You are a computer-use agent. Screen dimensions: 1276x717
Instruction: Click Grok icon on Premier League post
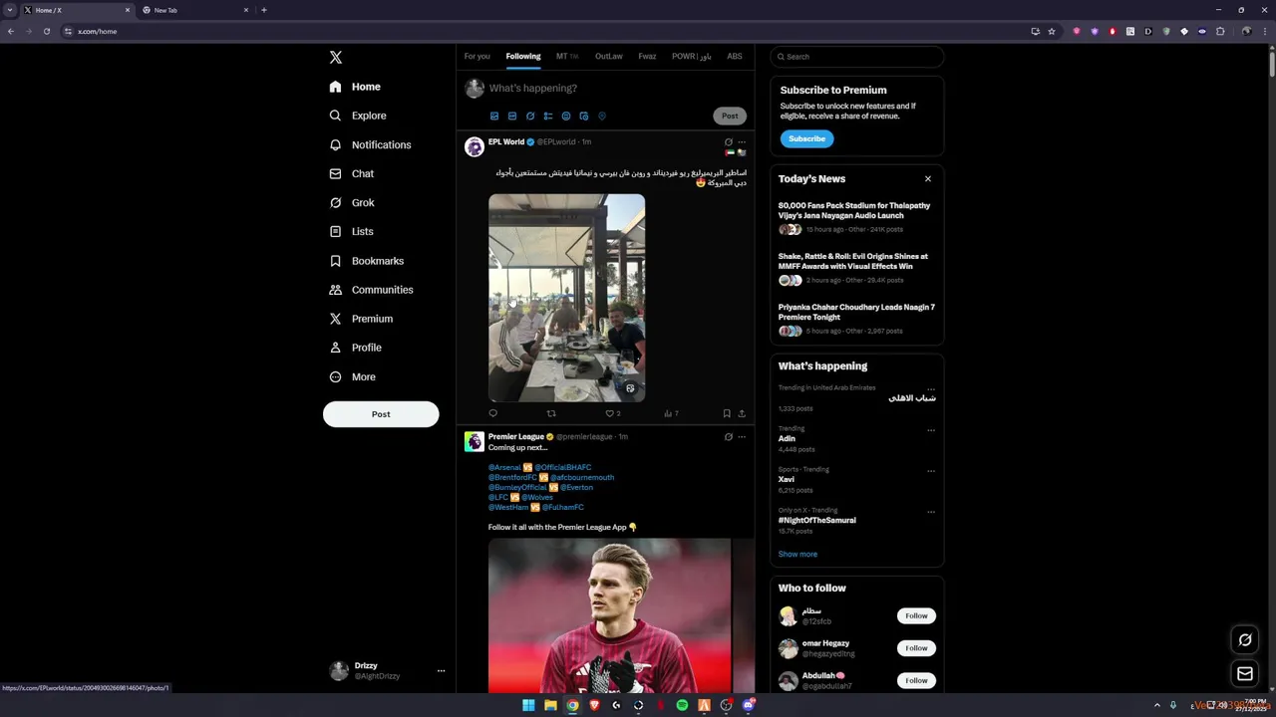tap(729, 437)
